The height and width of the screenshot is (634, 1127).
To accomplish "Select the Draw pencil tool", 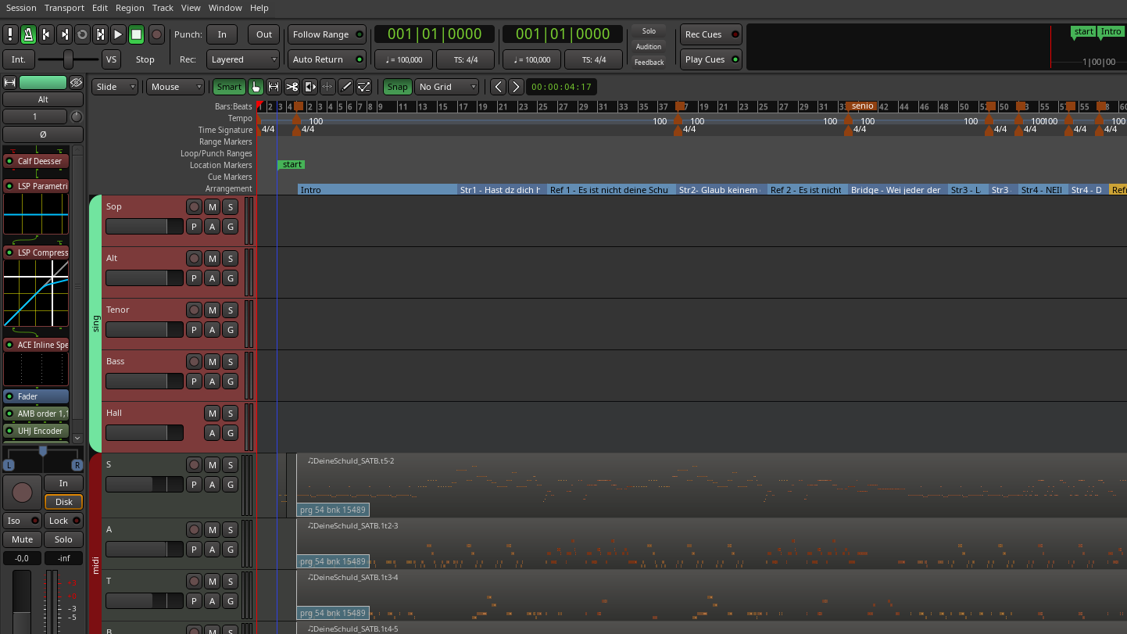I will [345, 87].
